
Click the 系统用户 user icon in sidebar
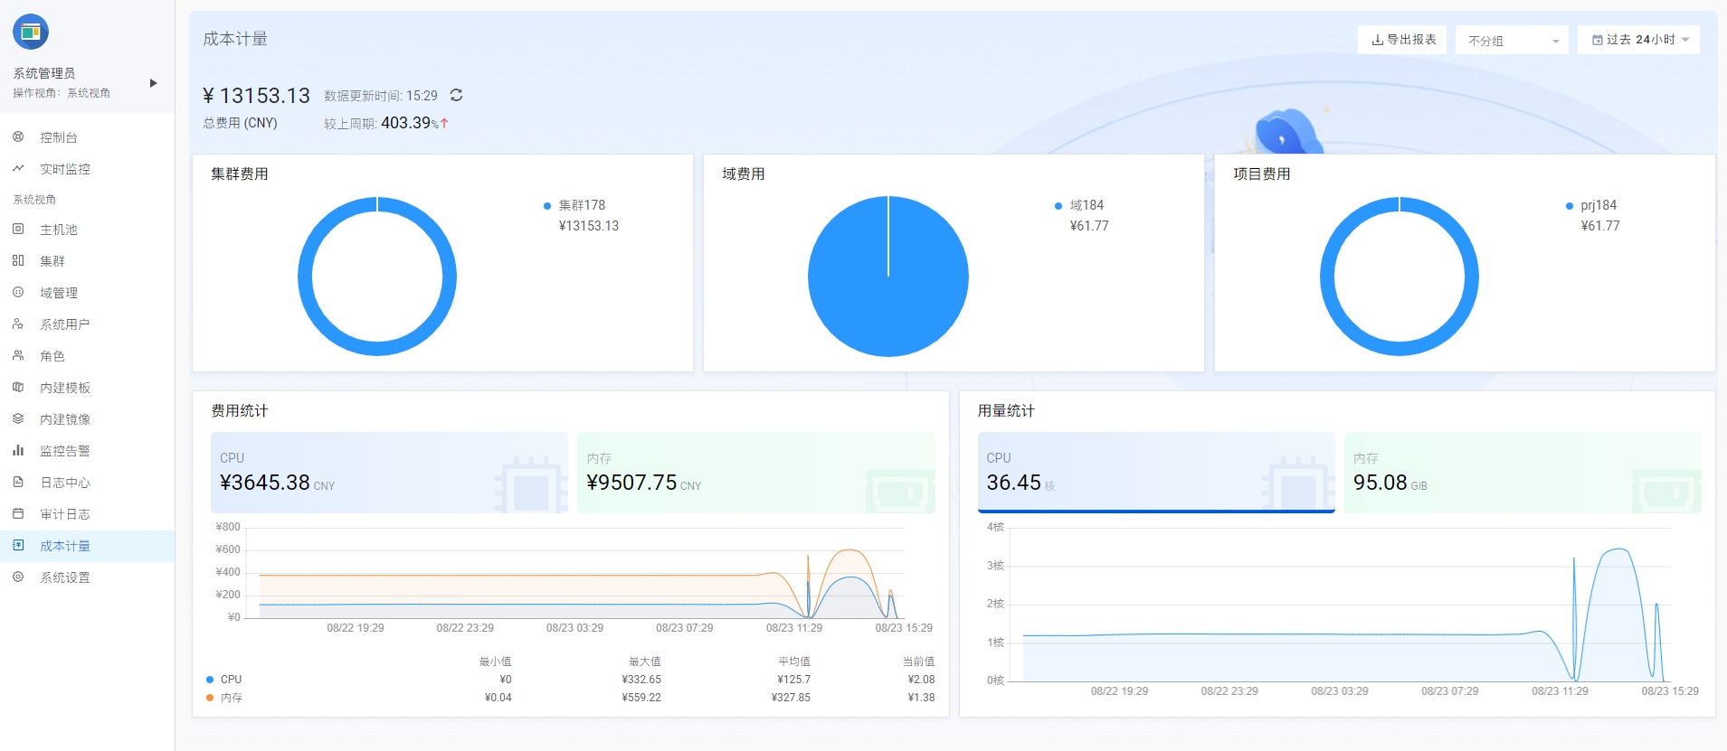[x=18, y=324]
